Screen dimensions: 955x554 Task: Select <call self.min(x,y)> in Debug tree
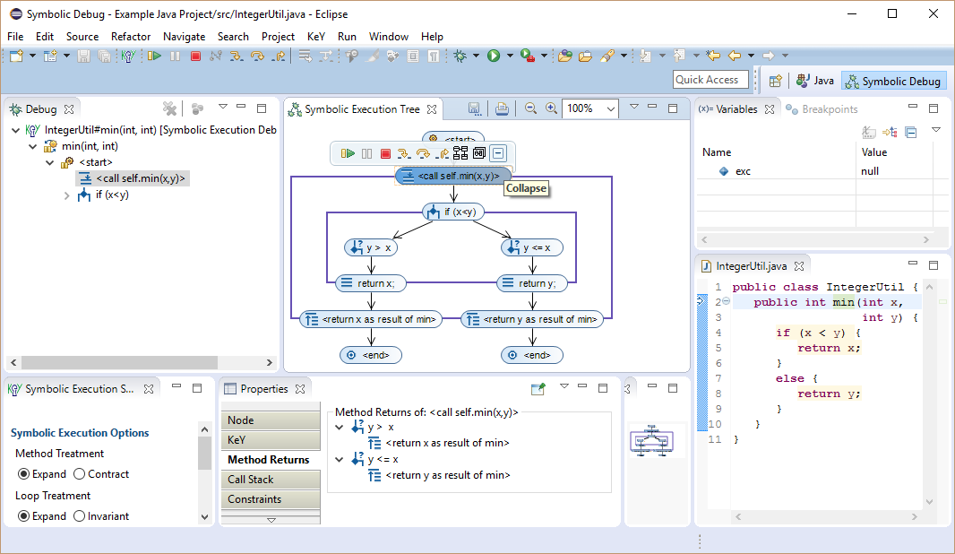point(133,178)
